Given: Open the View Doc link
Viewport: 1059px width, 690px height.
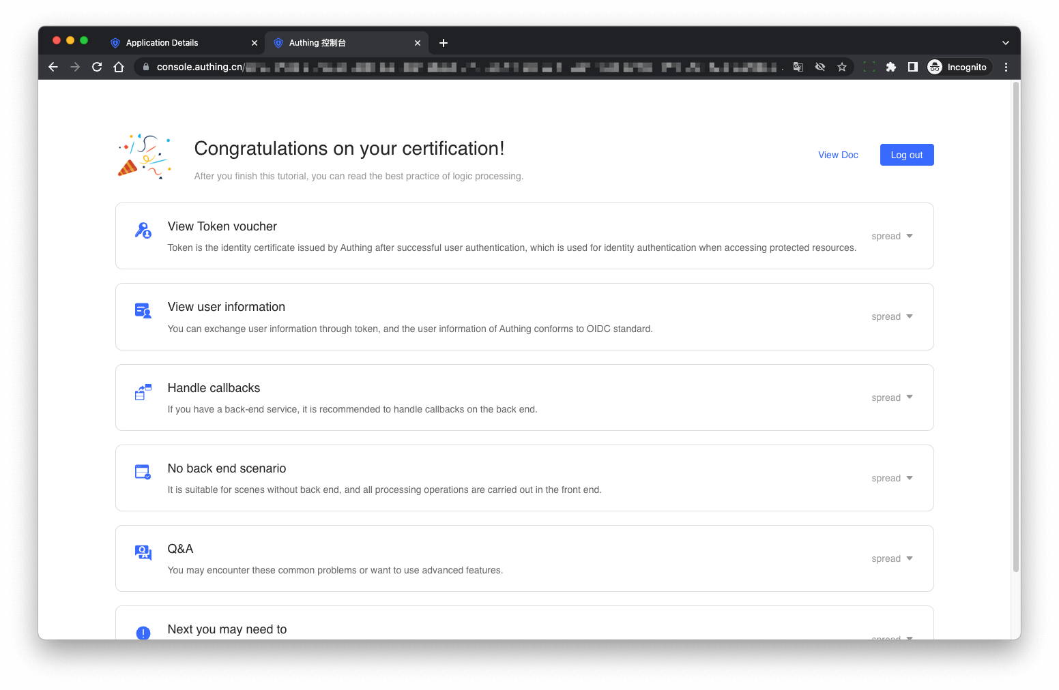Looking at the screenshot, I should (838, 155).
